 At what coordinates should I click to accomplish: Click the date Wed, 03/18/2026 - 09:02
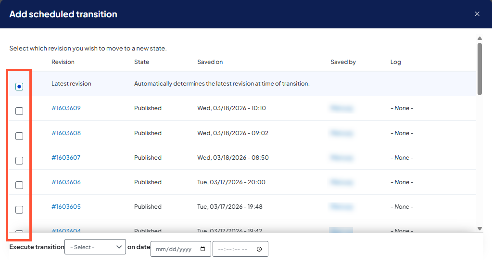tap(233, 133)
